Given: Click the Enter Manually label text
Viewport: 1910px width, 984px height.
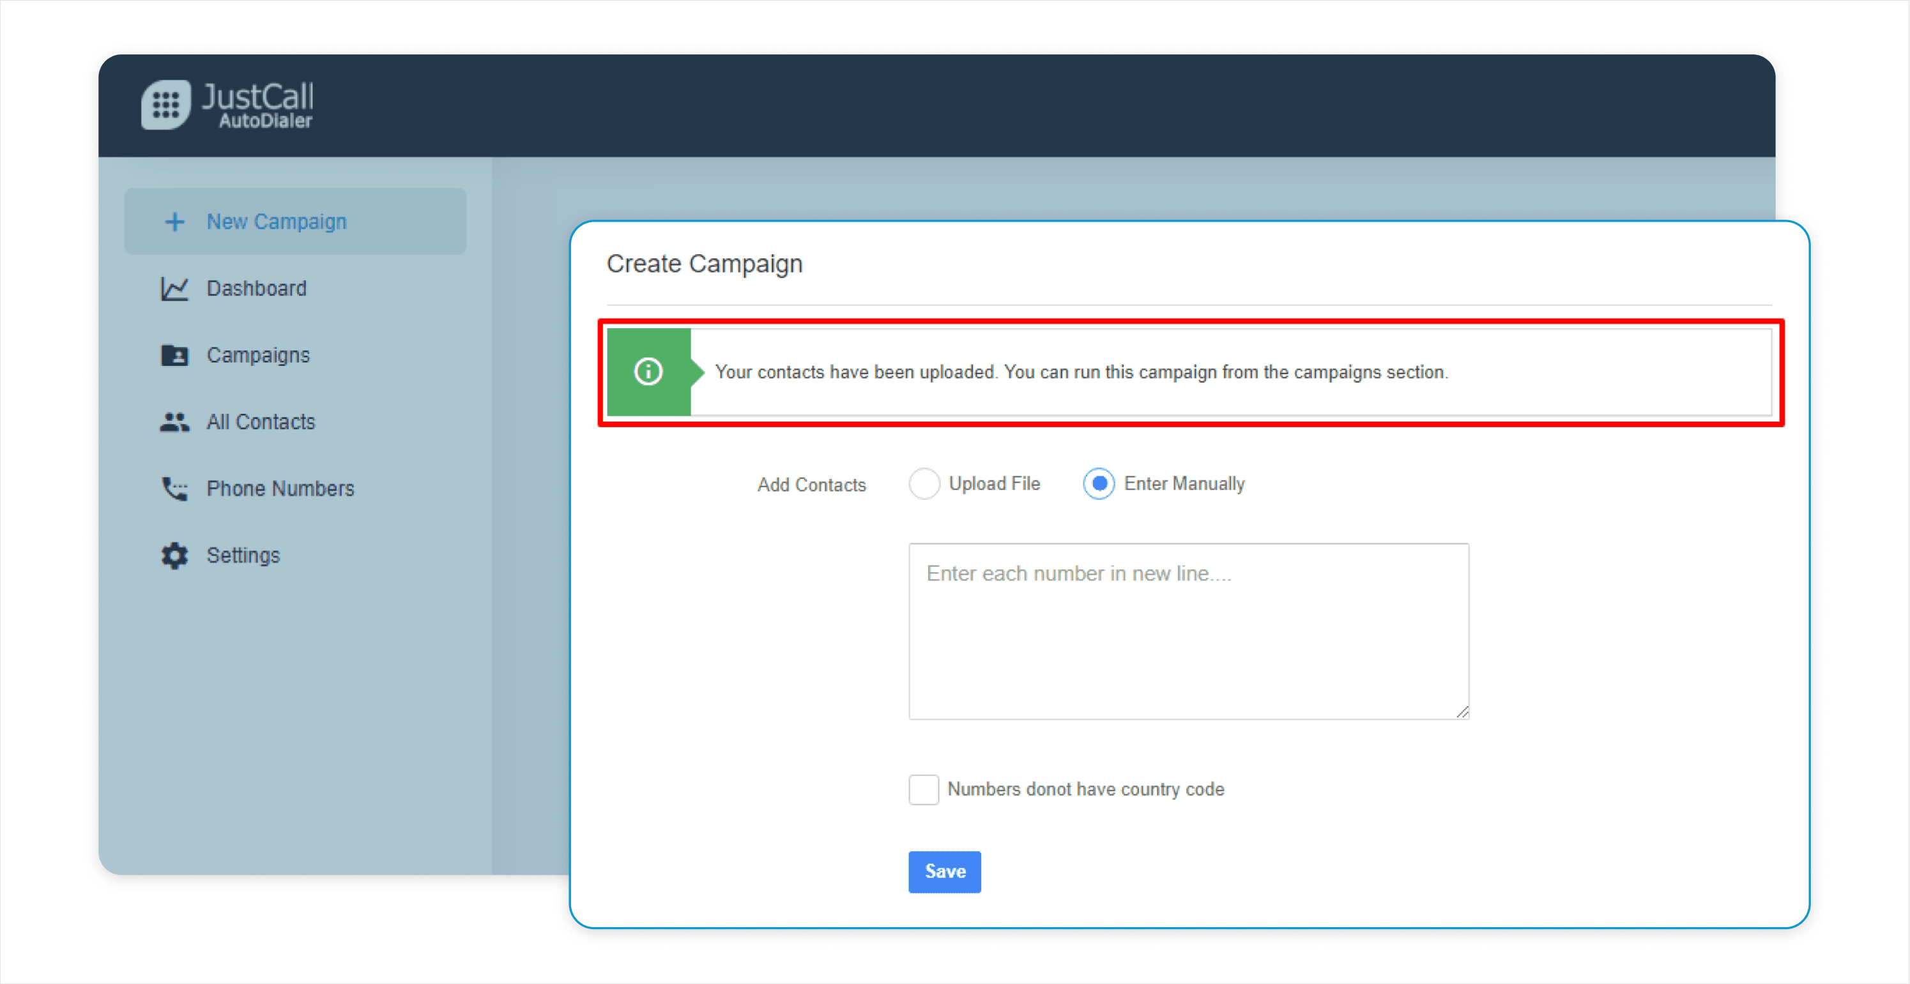Looking at the screenshot, I should coord(1184,484).
